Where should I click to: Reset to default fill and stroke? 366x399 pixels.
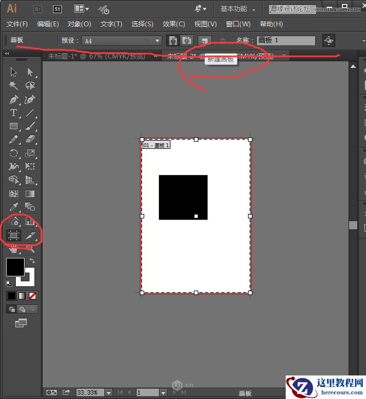pyautogui.click(x=9, y=283)
